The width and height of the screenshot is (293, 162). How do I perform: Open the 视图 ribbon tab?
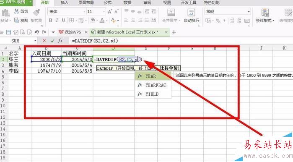167,3
